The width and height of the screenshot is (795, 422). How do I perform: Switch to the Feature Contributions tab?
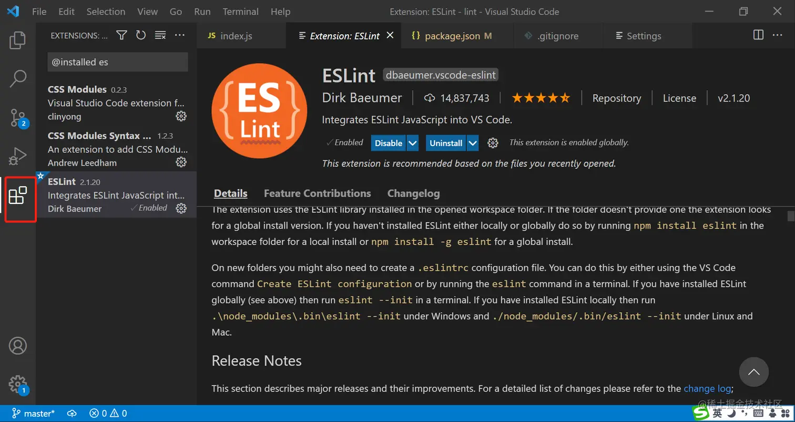[x=317, y=193]
